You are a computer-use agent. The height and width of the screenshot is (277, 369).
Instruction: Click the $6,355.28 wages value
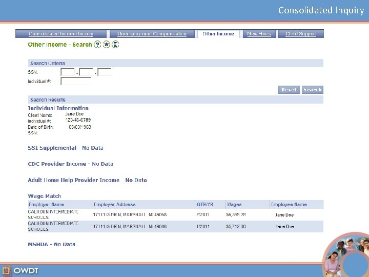click(x=236, y=214)
